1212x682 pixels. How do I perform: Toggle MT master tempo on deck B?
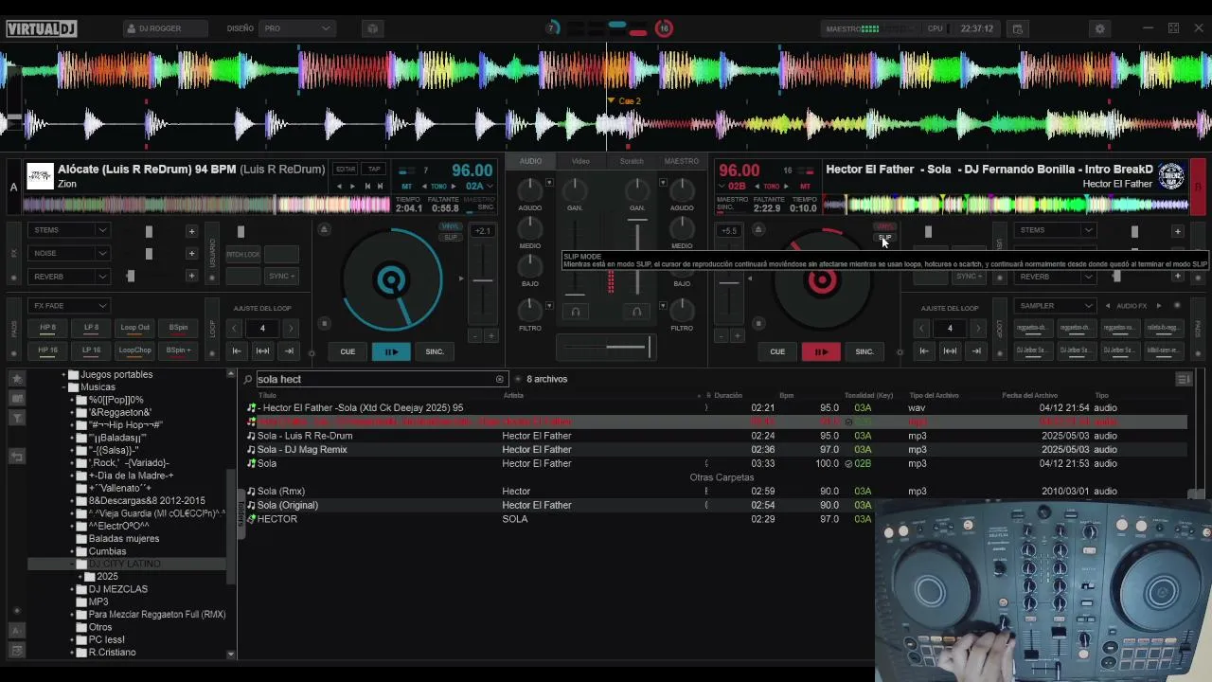[x=805, y=187]
